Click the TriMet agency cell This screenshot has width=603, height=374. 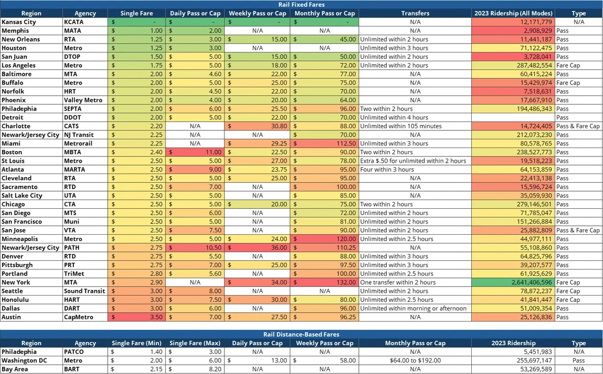(85, 274)
